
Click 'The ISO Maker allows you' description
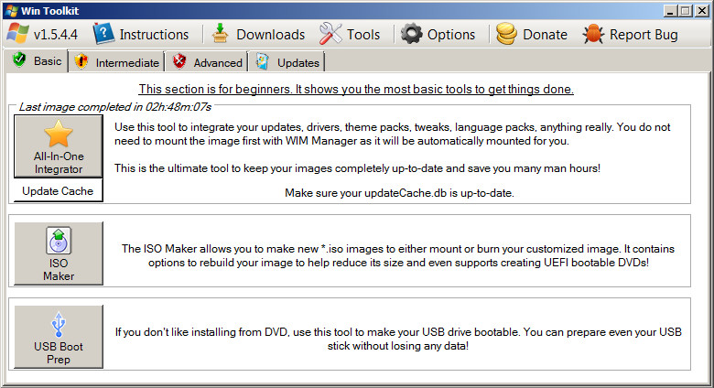click(398, 255)
